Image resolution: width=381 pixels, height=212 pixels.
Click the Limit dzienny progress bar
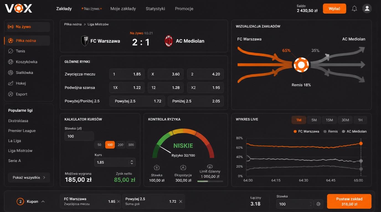coord(210,181)
